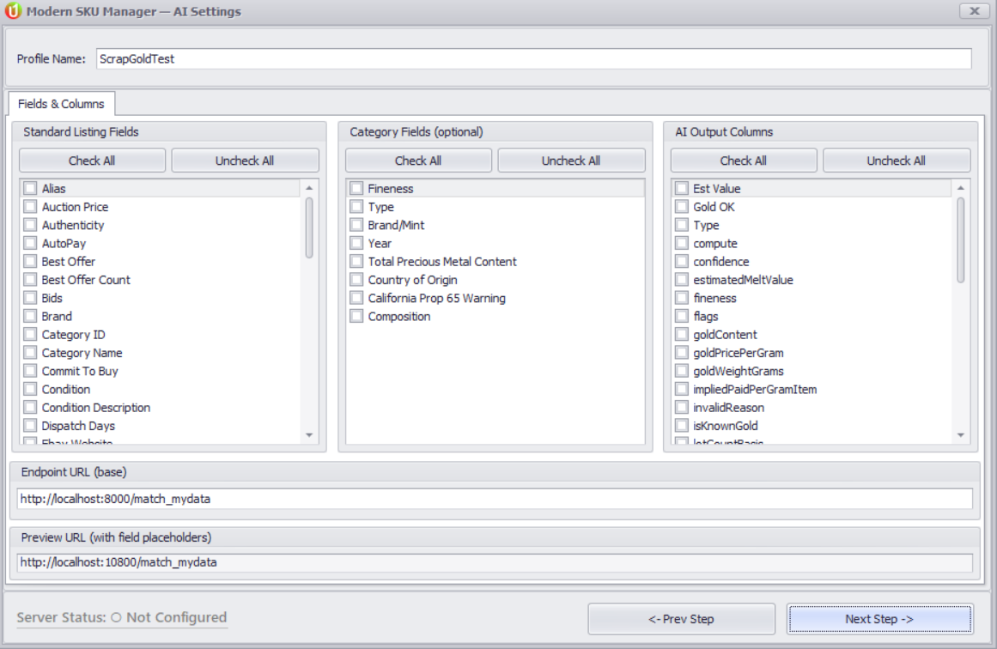Image resolution: width=997 pixels, height=649 pixels.
Task: Check All in Standard Listing Fields
Action: tap(92, 161)
